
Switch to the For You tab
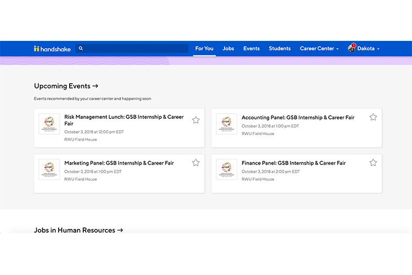pyautogui.click(x=204, y=49)
